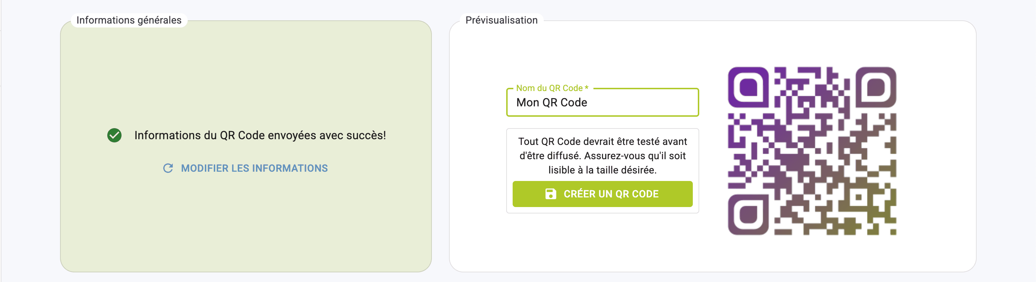Click the QR code's top-right finder square

pos(876,87)
